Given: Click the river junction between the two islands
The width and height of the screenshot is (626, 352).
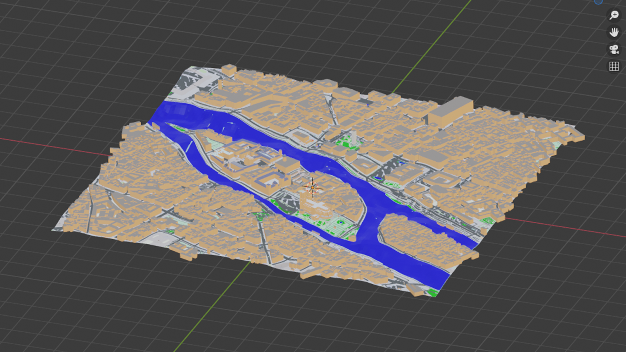Looking at the screenshot, I should (x=371, y=219).
